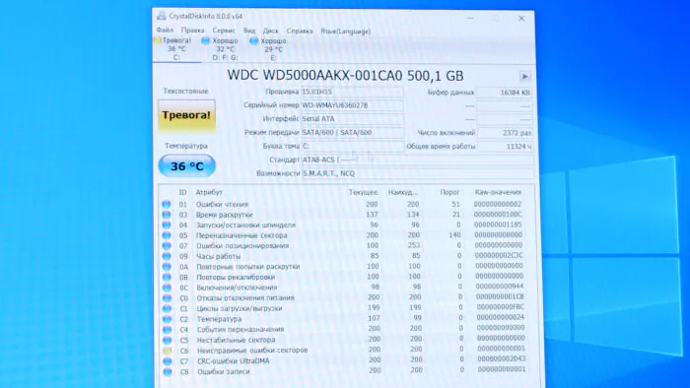Viewport: 690px width, 388px height.
Task: Click status icon for Повторы рекалибровки row
Action: tap(167, 277)
